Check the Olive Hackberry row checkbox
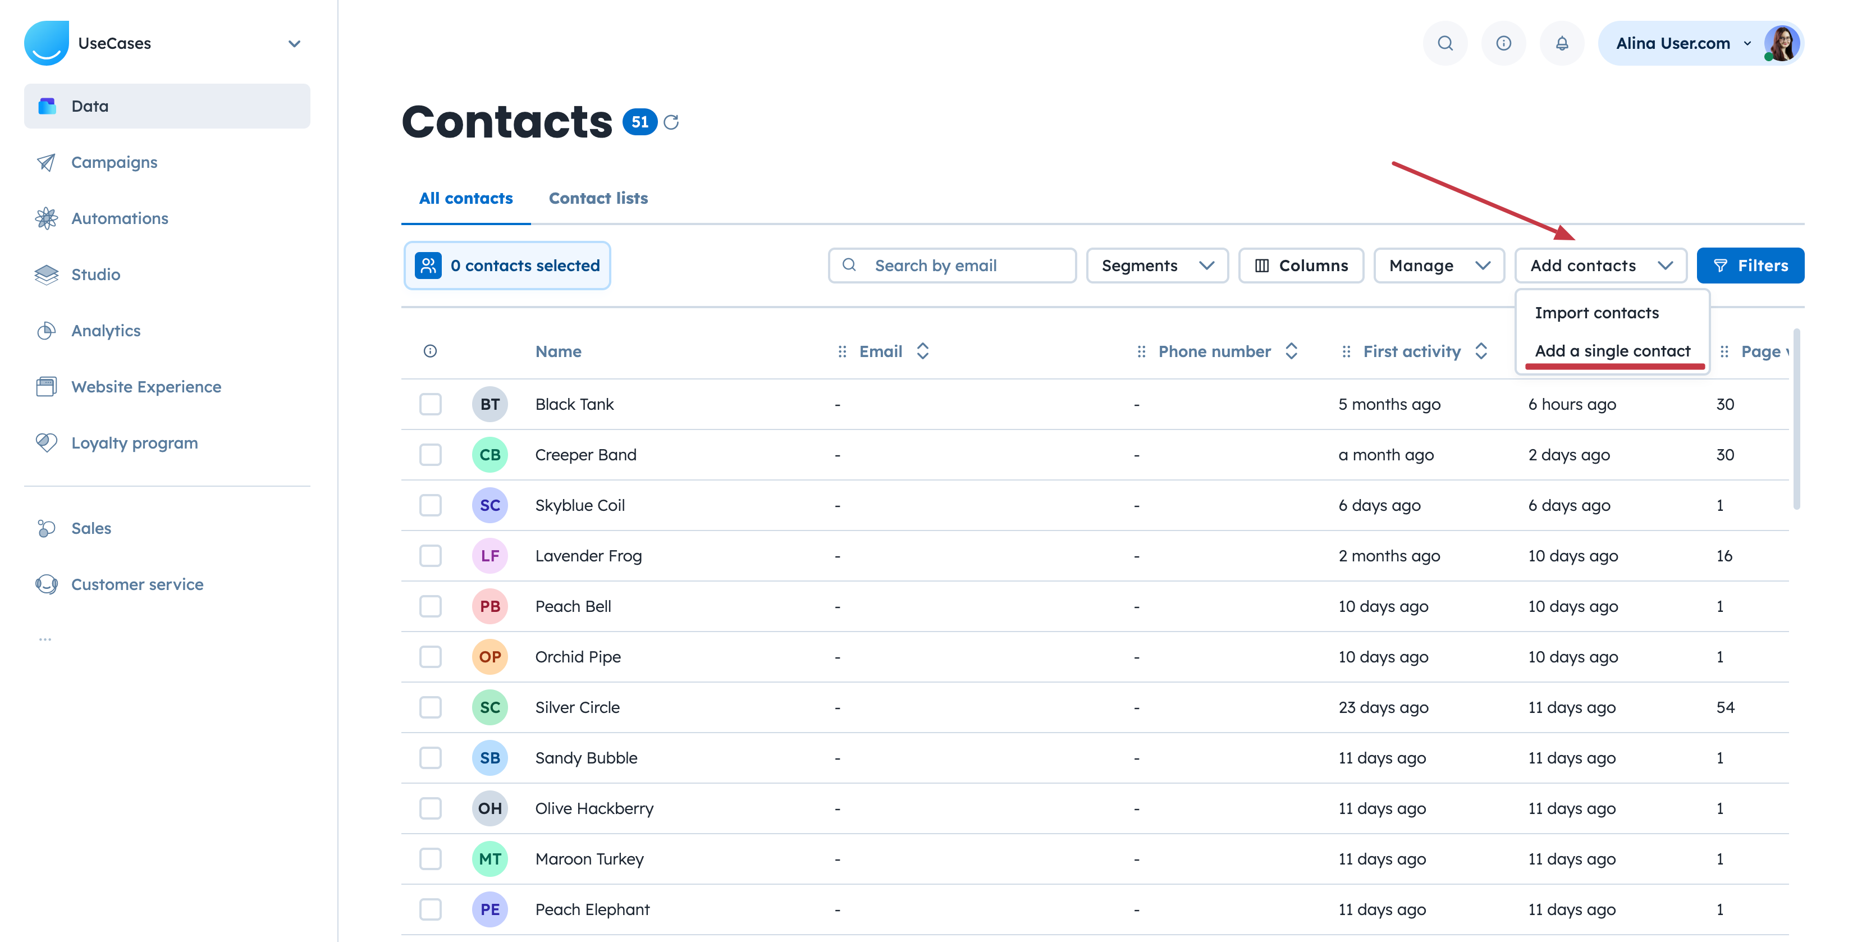 click(x=430, y=808)
